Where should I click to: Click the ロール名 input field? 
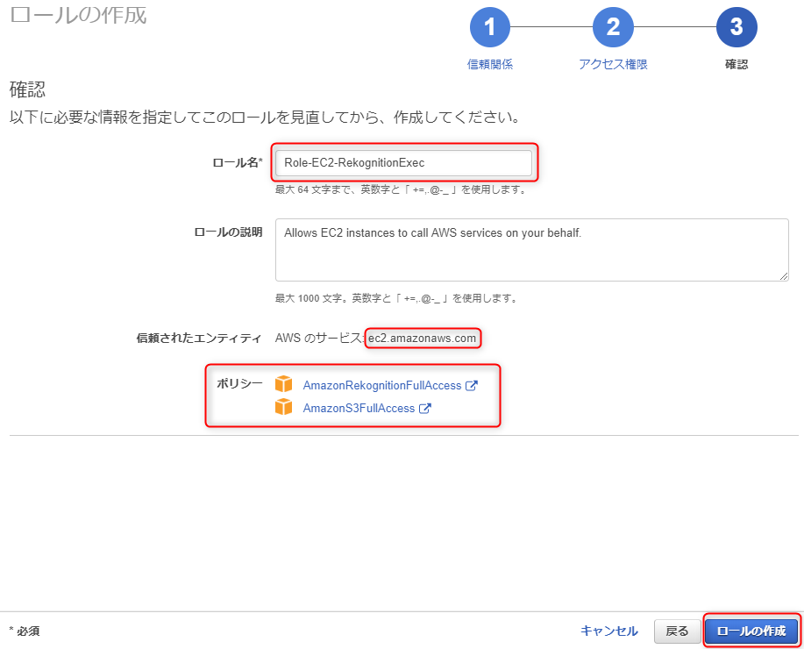pyautogui.click(x=403, y=162)
